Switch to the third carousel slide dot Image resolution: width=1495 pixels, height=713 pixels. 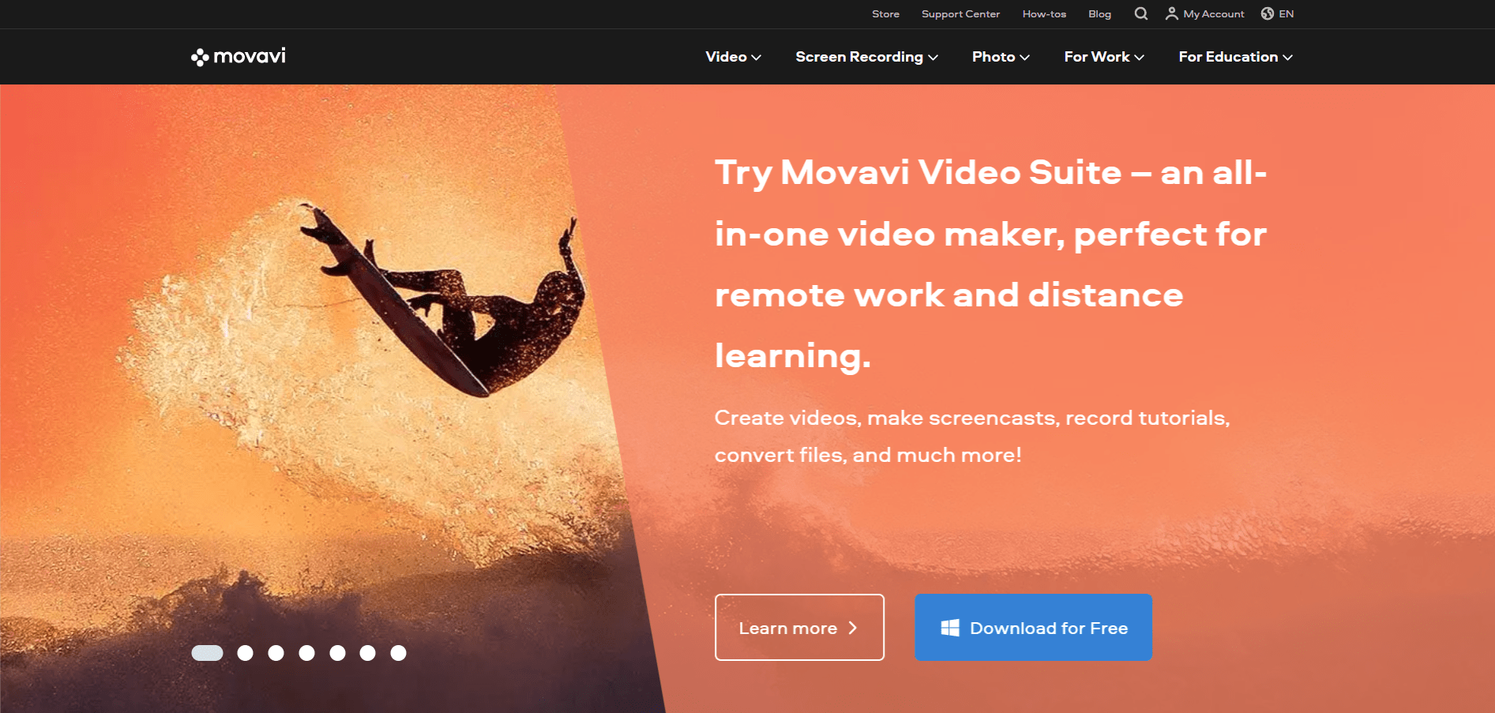point(276,653)
